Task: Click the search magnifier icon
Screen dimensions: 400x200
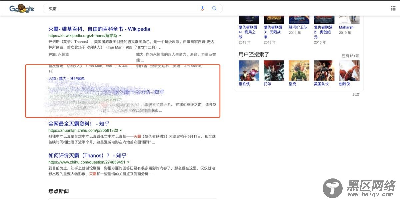Action: click(214, 9)
